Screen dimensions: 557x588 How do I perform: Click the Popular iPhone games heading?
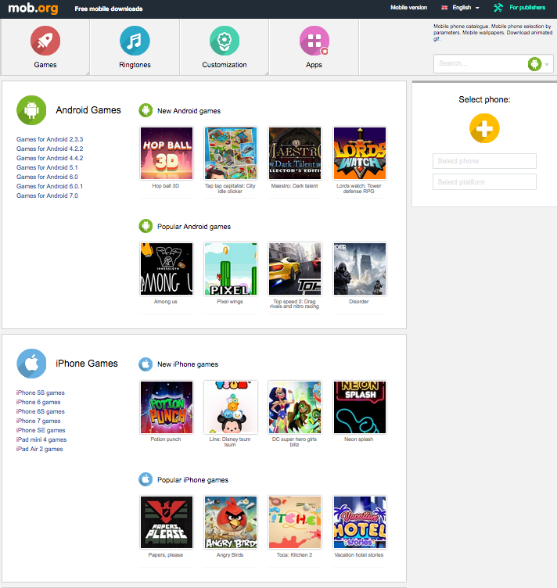point(192,480)
